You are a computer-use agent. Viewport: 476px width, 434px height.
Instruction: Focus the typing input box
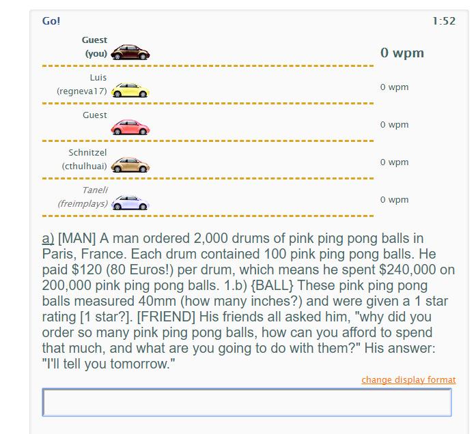pyautogui.click(x=247, y=402)
